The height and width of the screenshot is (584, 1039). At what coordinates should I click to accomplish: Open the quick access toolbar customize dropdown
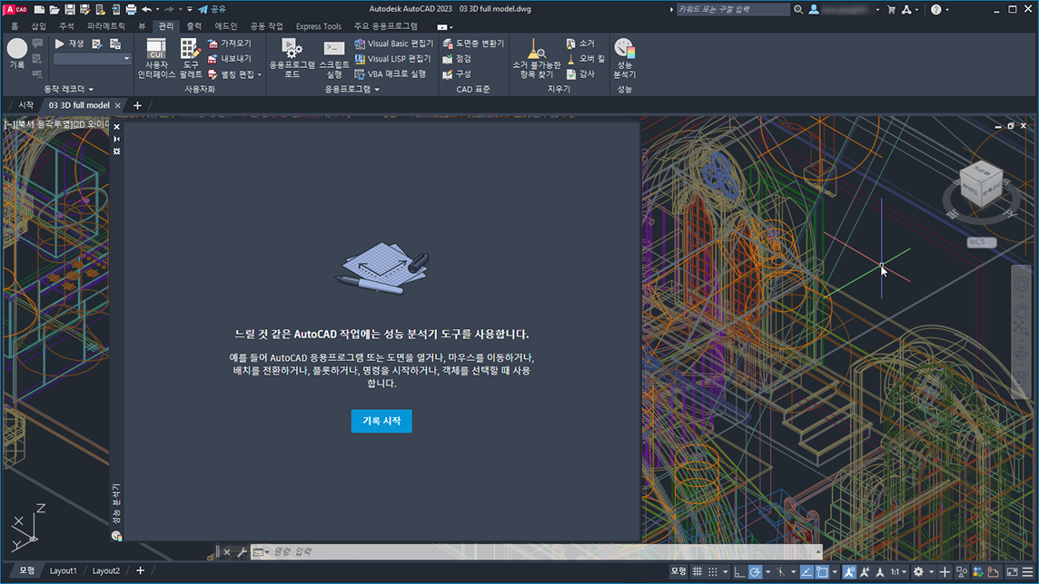(x=190, y=9)
